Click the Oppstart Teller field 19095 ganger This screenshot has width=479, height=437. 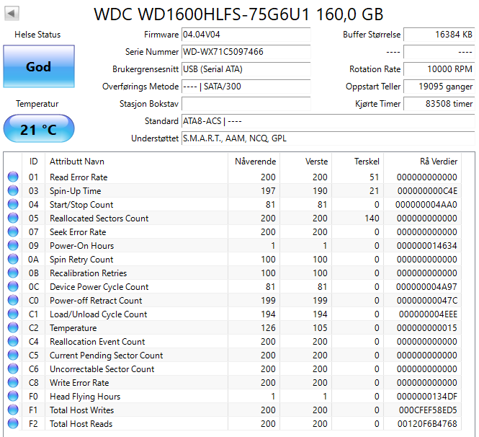pos(439,87)
